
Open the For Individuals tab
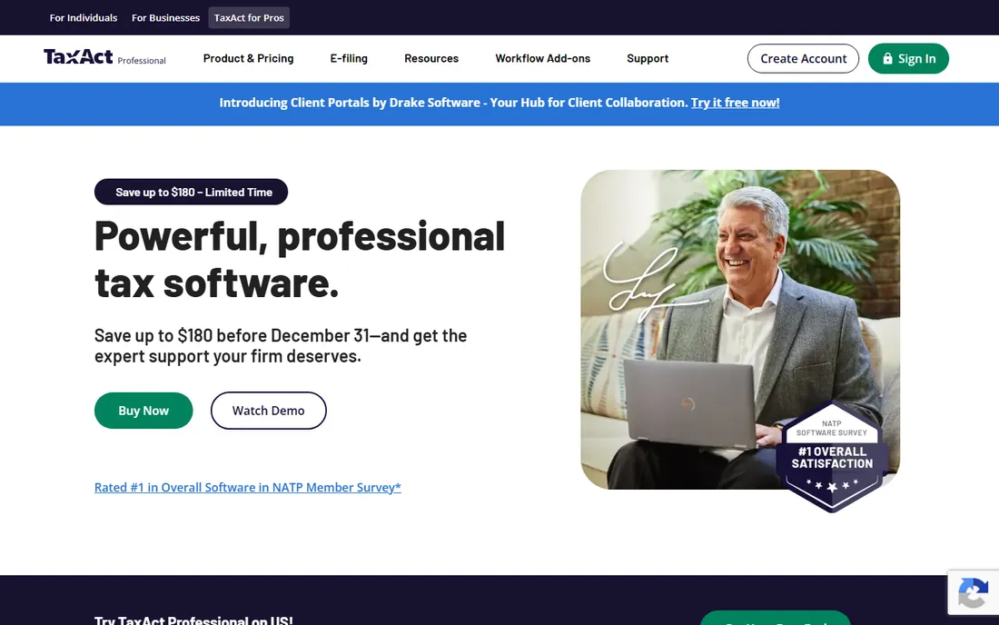coord(84,18)
